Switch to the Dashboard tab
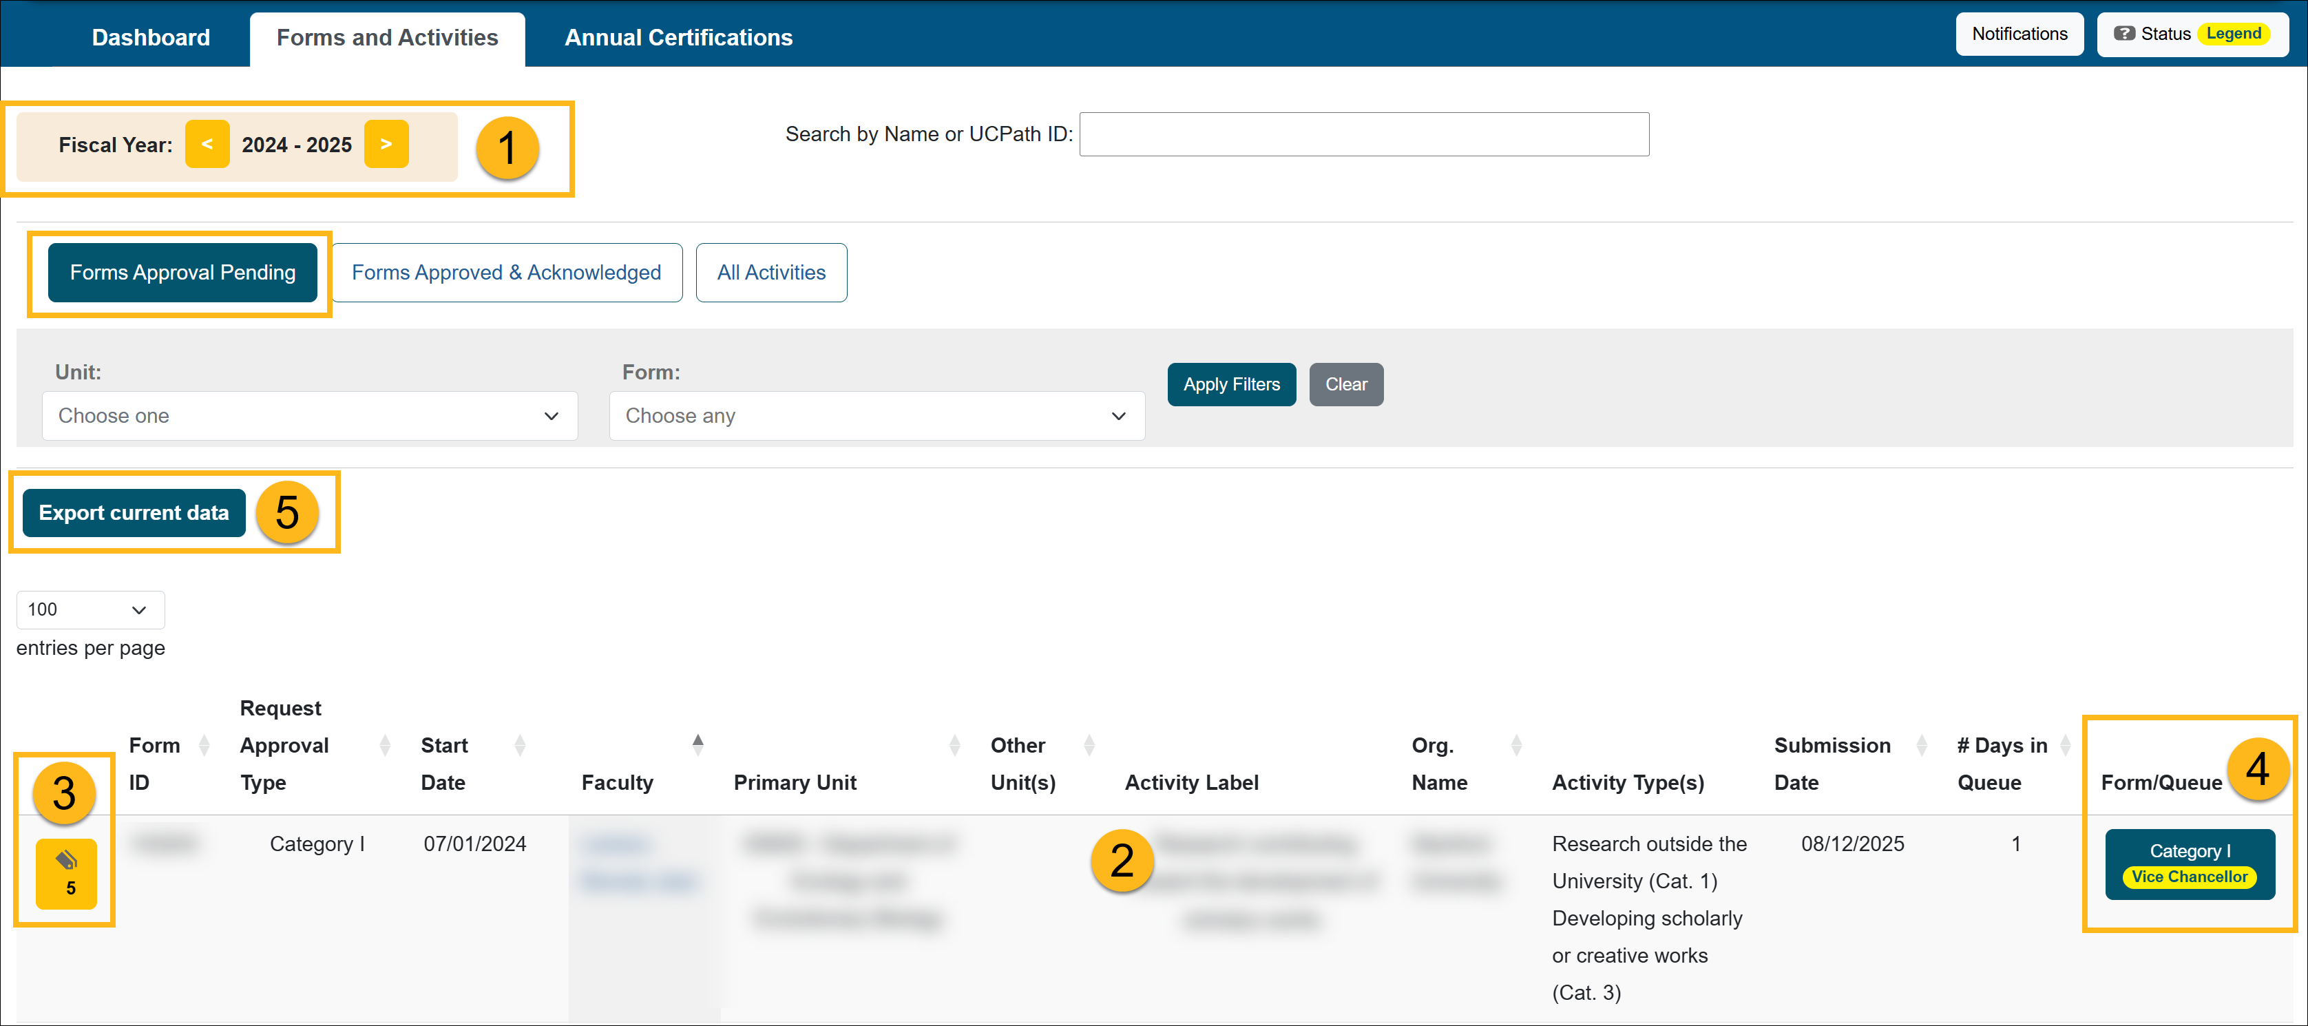 (x=151, y=38)
